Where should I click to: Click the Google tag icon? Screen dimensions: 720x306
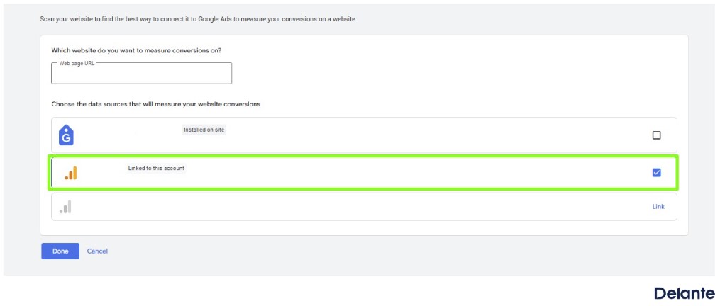[66, 135]
